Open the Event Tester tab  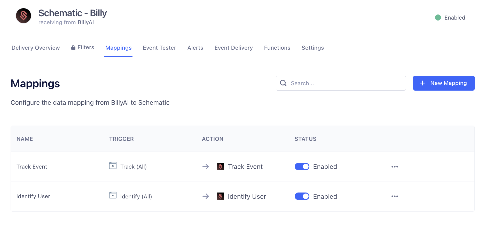(x=159, y=48)
